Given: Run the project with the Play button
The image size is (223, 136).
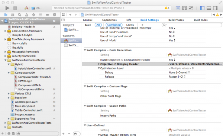Looking at the screenshot, I should click(x=7, y=8).
